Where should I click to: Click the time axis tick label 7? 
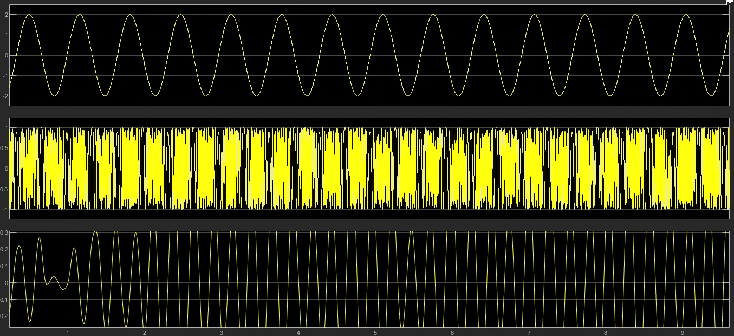coord(529,332)
